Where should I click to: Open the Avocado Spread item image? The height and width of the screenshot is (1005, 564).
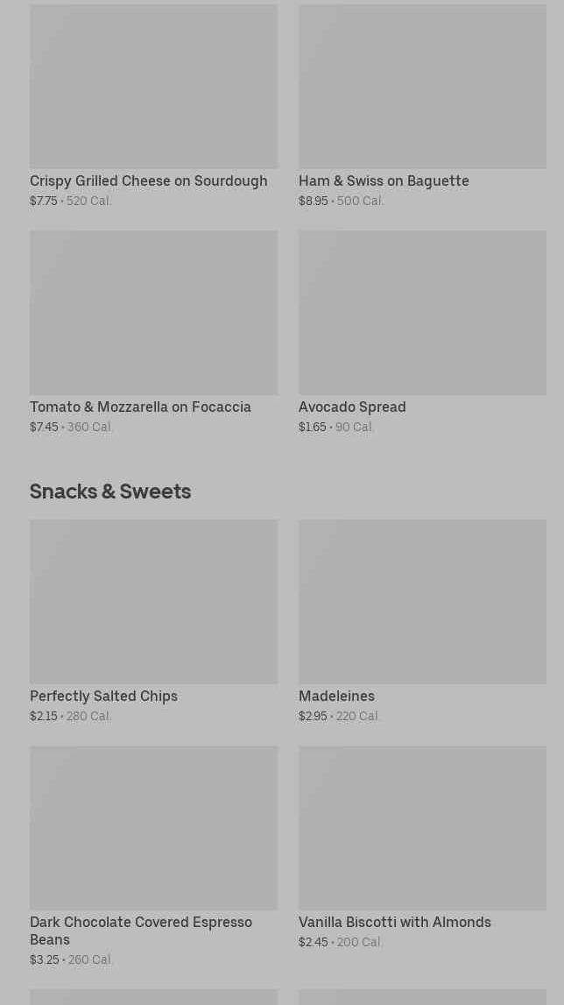click(x=422, y=312)
